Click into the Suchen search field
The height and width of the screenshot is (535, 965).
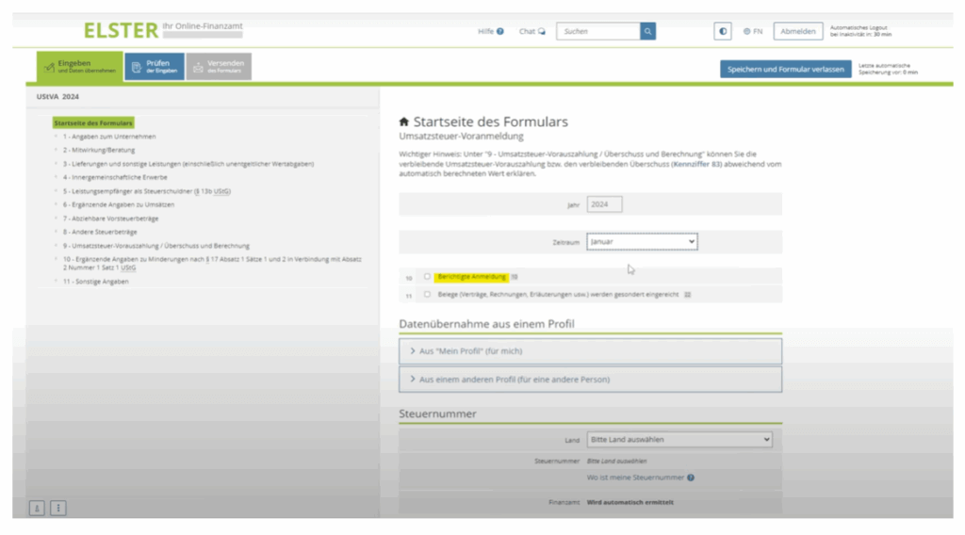597,31
